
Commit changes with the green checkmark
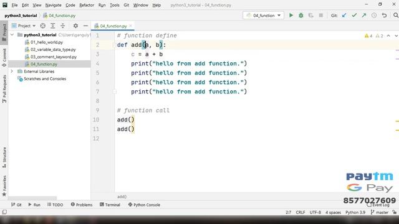click(354, 16)
